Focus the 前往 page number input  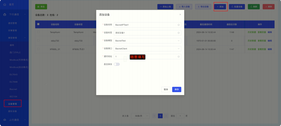[180, 116]
